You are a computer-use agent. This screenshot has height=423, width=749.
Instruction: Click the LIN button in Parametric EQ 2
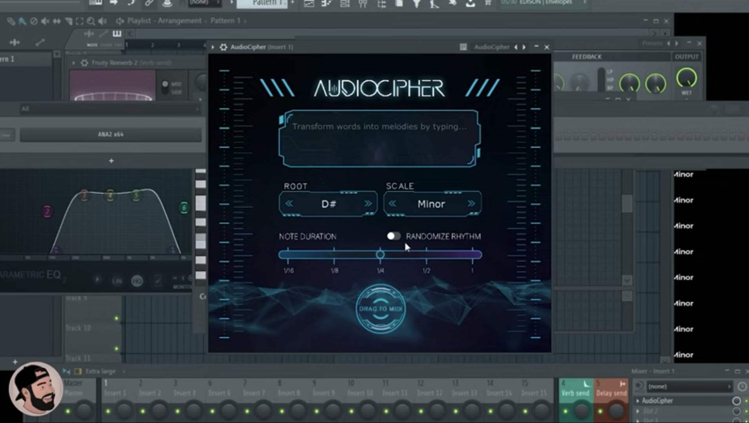[x=116, y=280]
